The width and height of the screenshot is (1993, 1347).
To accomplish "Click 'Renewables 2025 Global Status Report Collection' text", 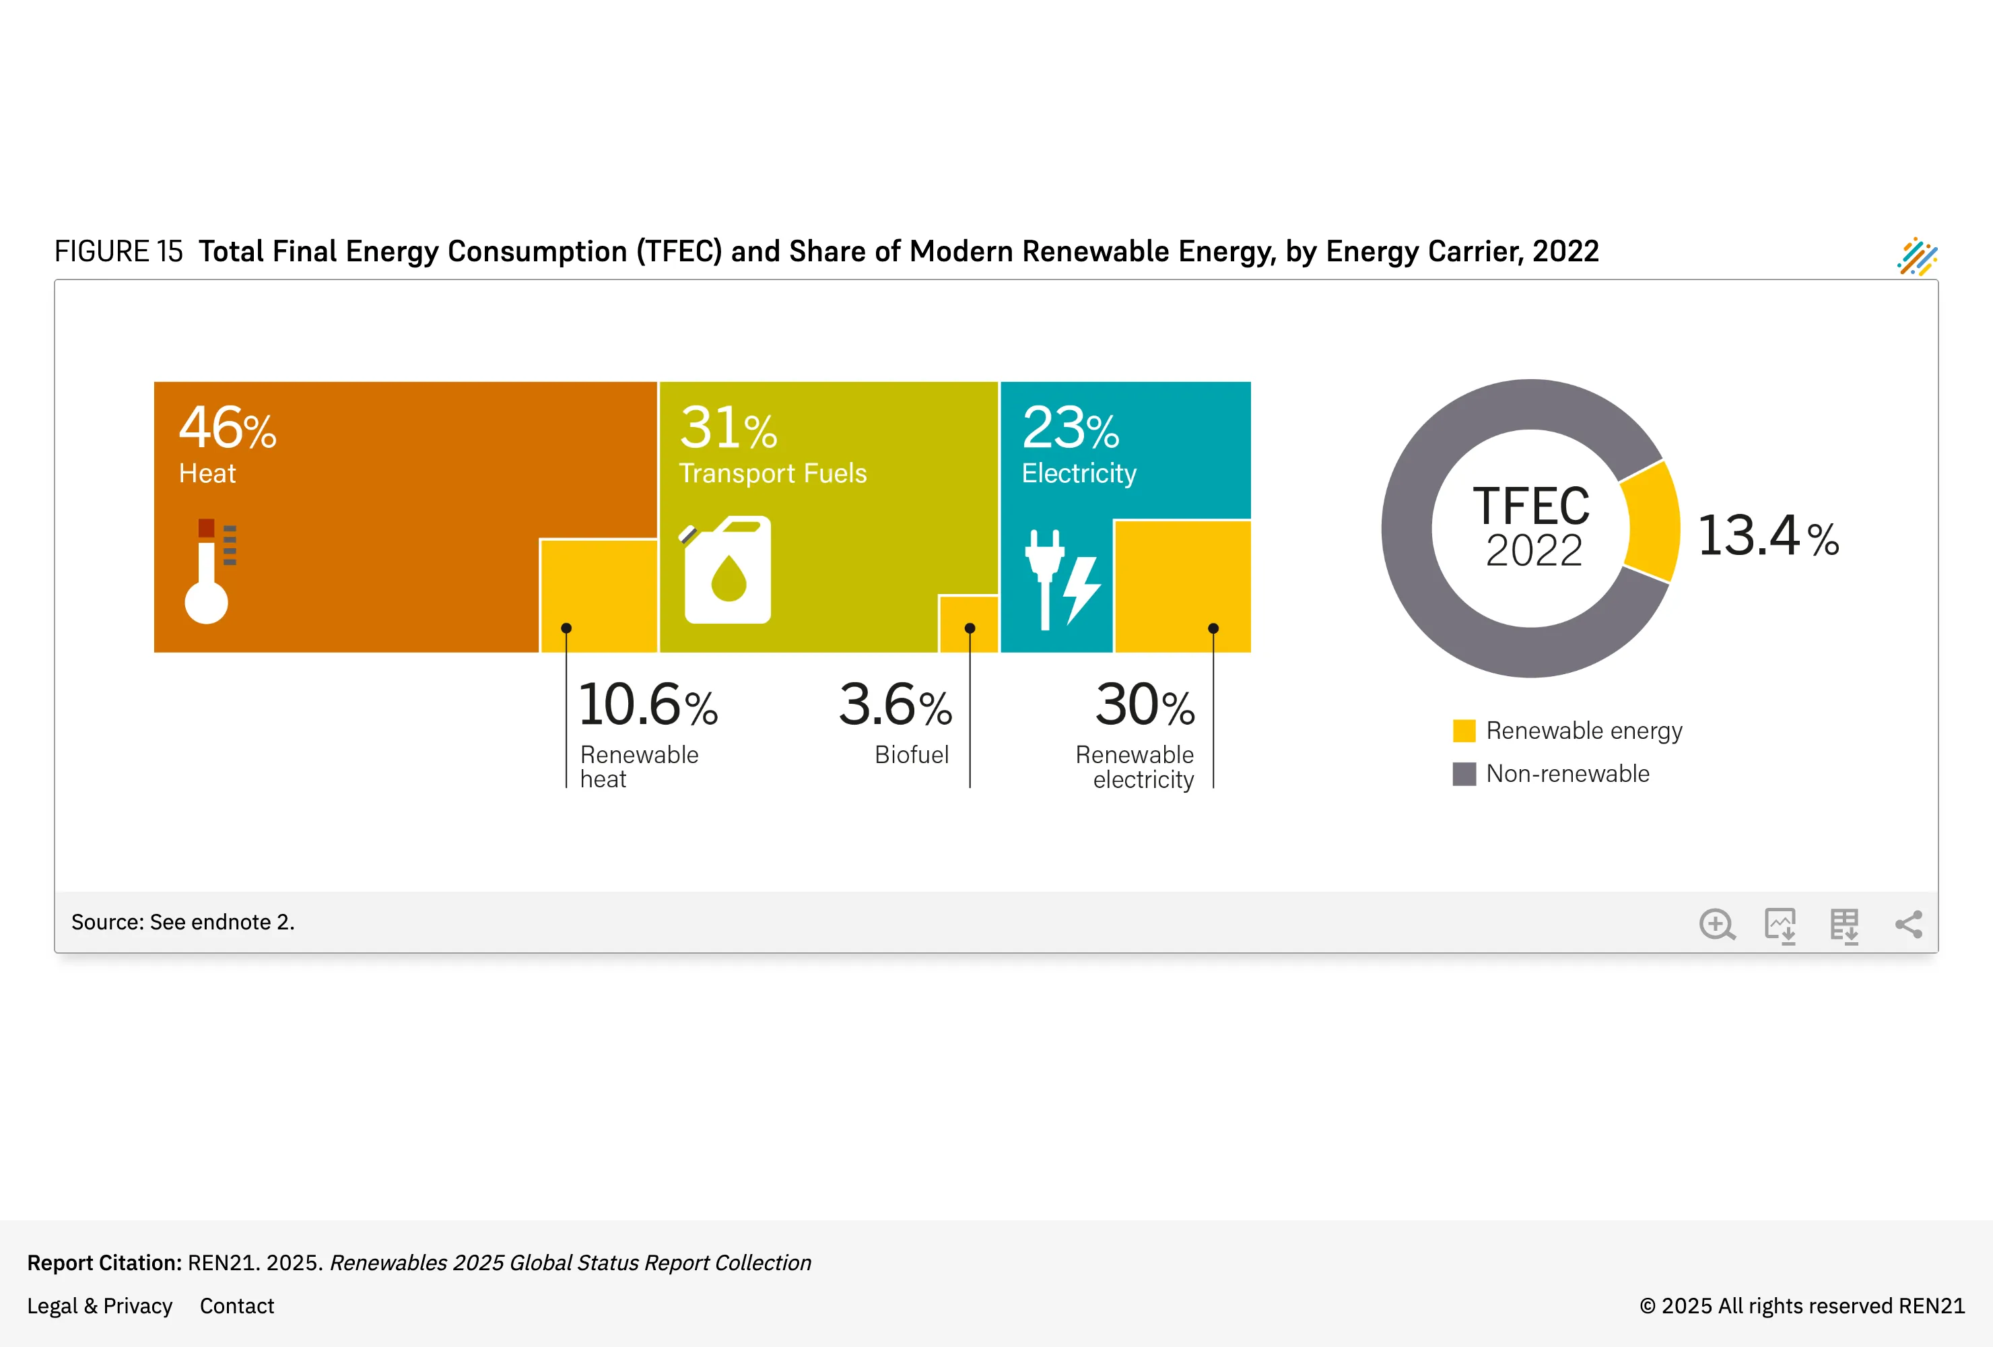I will click(570, 1263).
